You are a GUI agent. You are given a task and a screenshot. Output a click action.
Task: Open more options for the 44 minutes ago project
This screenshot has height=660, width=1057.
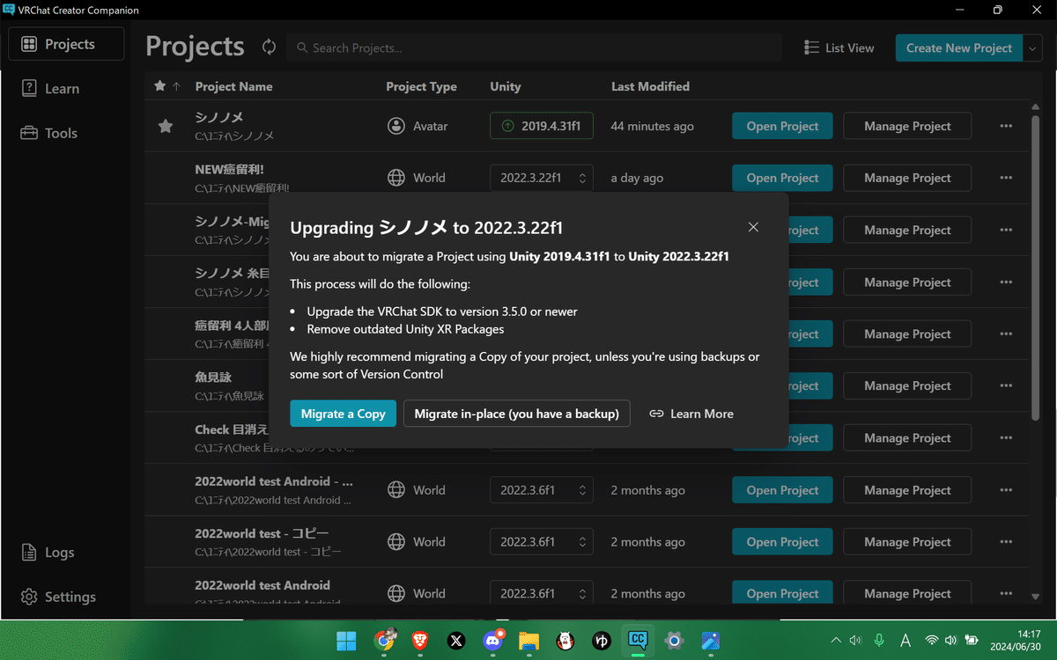point(1006,126)
